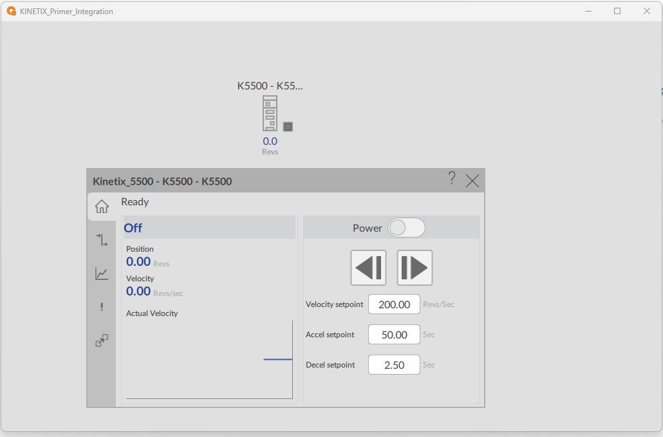
Task: Close the Kinetix_5500 faceplate popup
Action: click(472, 181)
